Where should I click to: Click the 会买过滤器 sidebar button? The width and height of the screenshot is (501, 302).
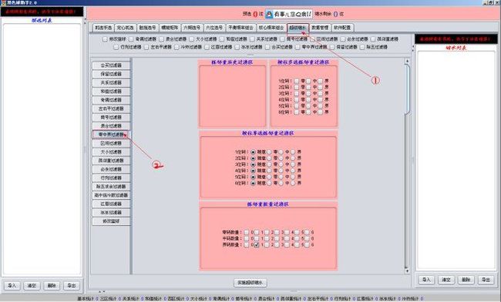click(x=111, y=65)
